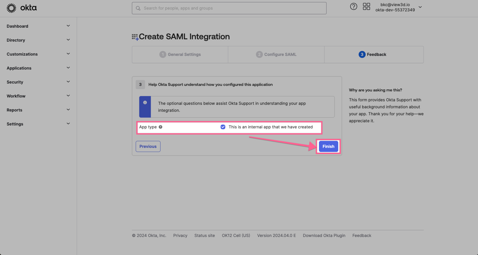Click the okta-dev-55372349 org name
478x255 pixels.
pos(395,10)
